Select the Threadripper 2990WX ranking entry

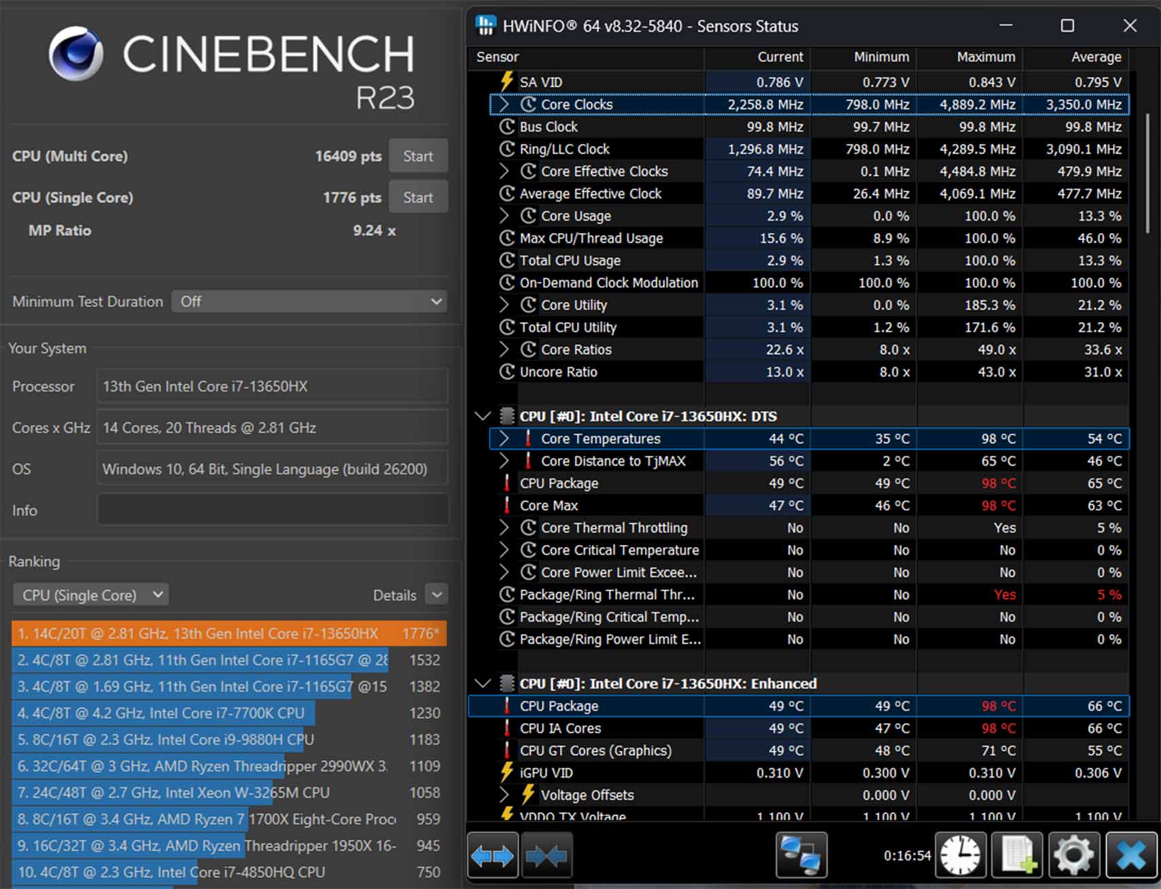pyautogui.click(x=229, y=766)
